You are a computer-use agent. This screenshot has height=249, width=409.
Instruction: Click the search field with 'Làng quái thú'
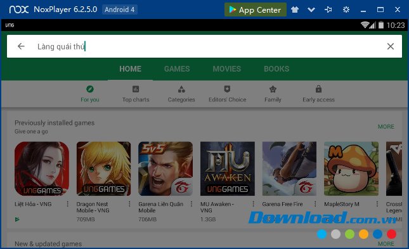coord(204,46)
